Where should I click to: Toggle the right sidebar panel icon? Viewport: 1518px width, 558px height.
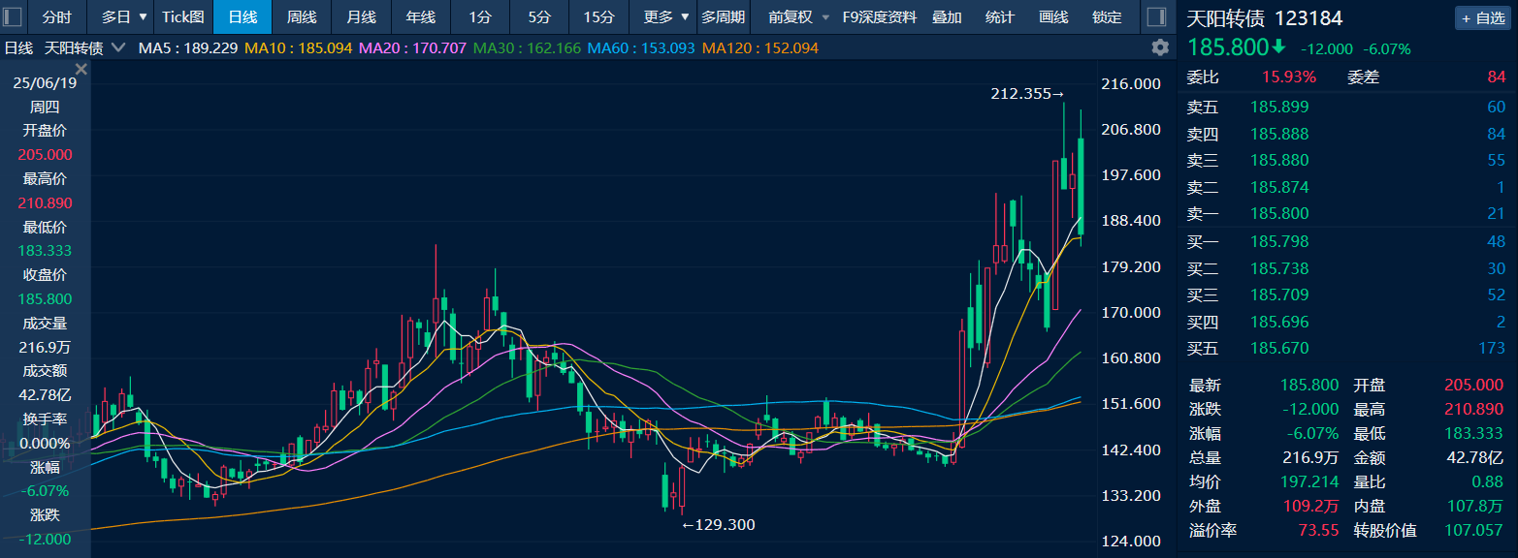1154,17
